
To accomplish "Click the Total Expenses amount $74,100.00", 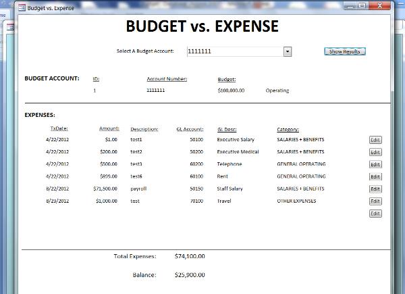I will [190, 256].
